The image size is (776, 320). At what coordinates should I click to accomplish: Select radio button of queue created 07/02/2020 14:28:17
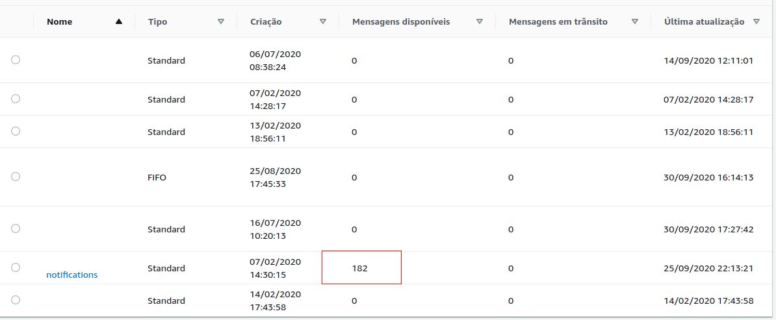pos(16,99)
